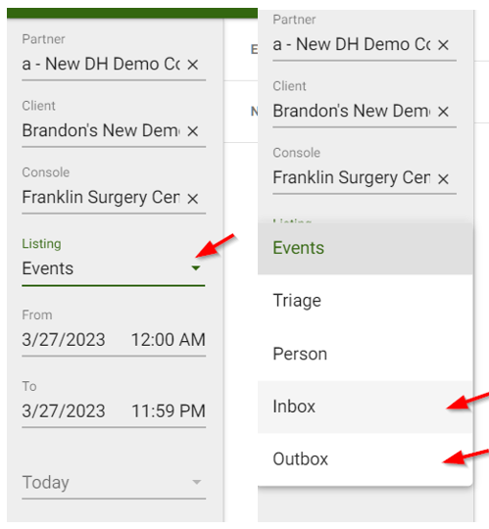The width and height of the screenshot is (489, 529).
Task: Click the left Partner name field
Action: tap(101, 64)
